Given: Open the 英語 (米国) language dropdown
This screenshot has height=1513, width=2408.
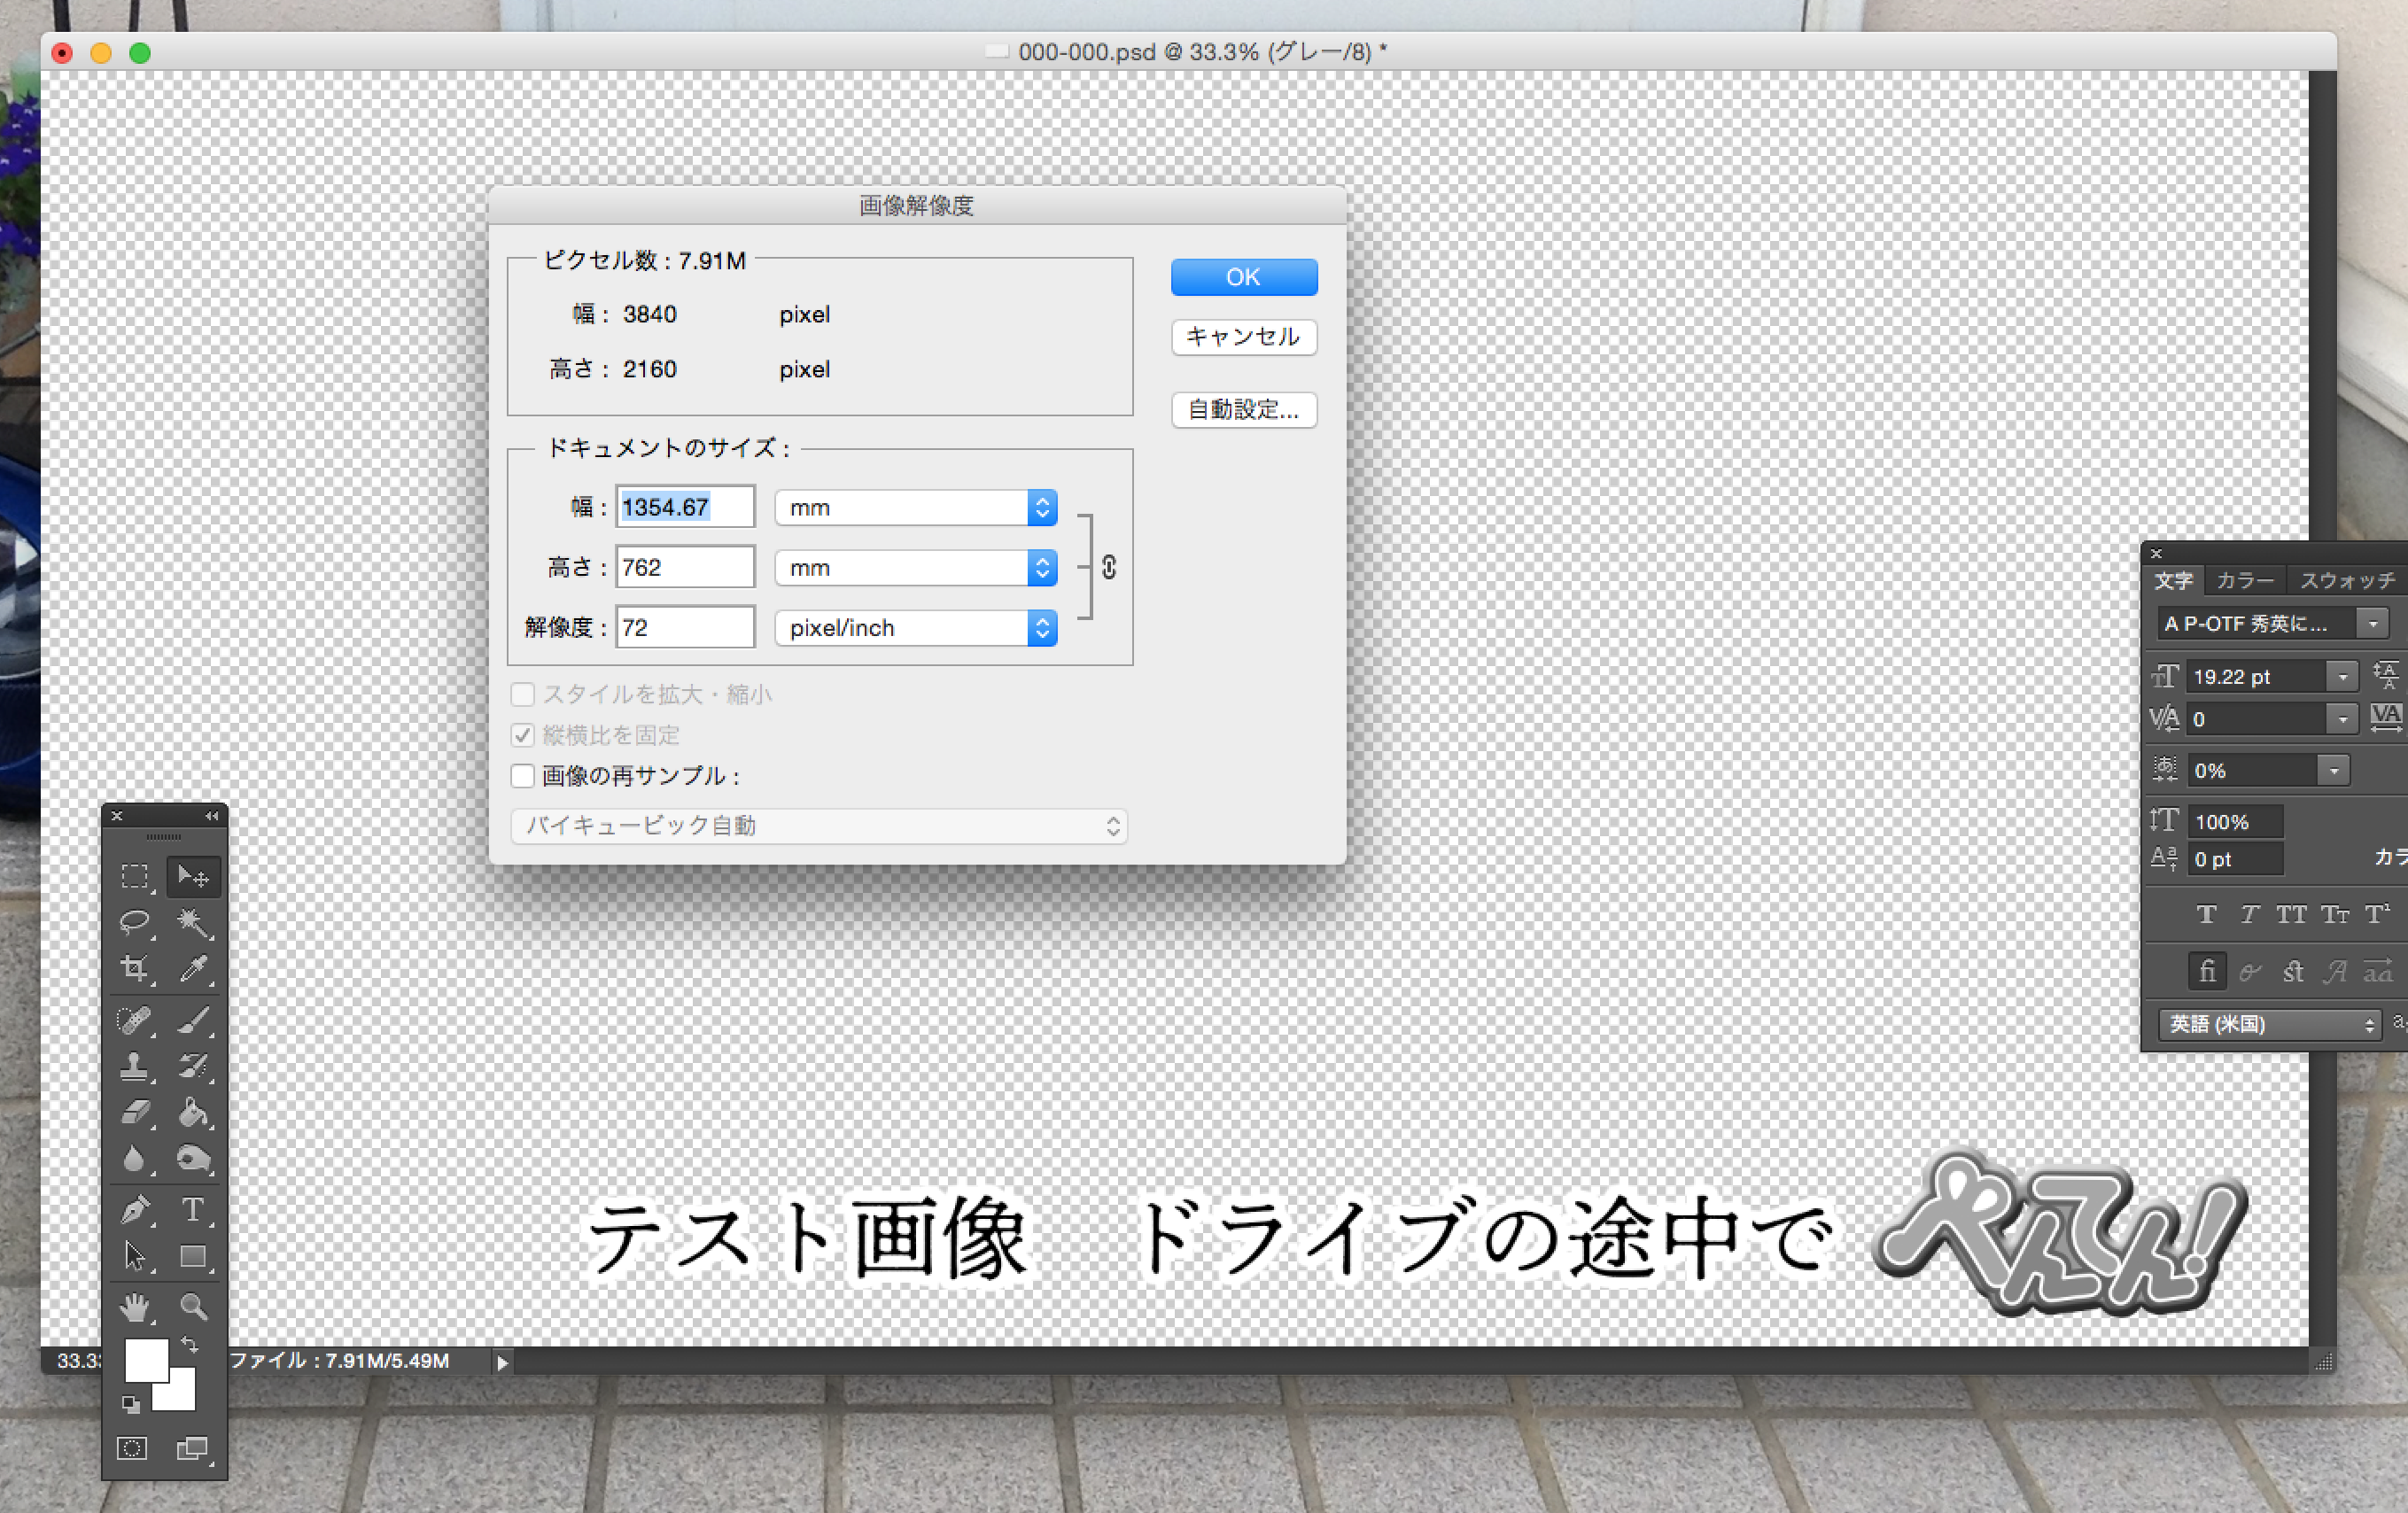Looking at the screenshot, I should click(x=2267, y=1024).
